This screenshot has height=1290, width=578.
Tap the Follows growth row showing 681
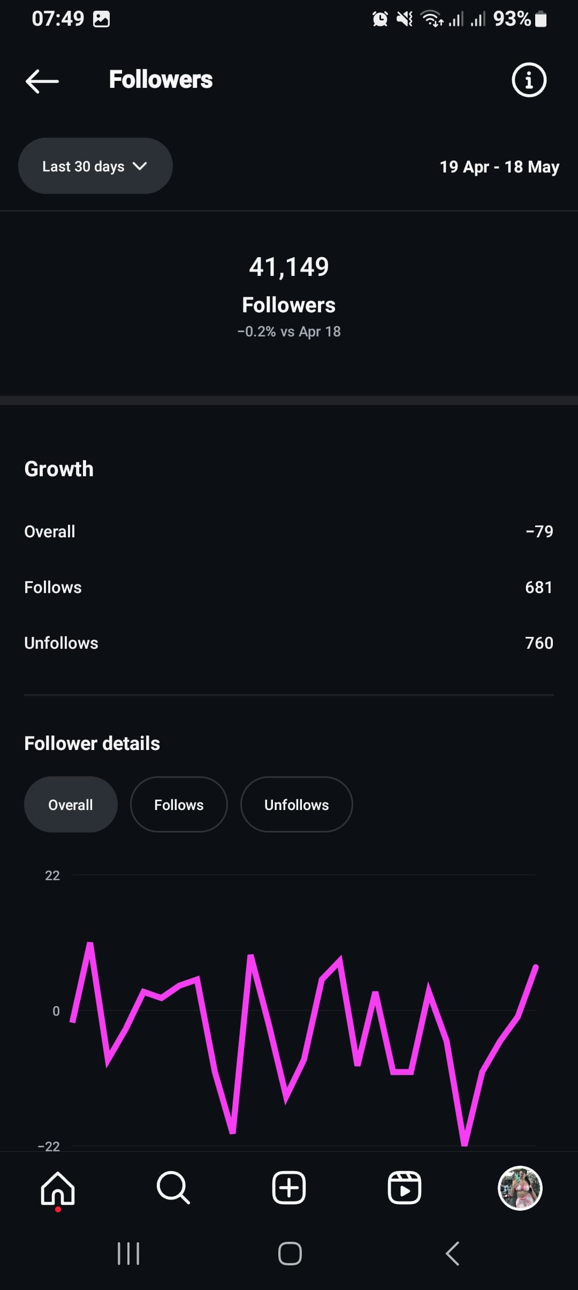pyautogui.click(x=289, y=587)
